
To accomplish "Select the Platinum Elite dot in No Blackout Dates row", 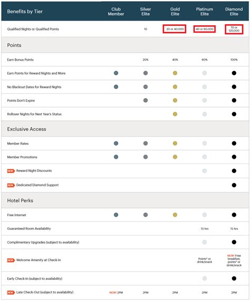I will coord(205,87).
